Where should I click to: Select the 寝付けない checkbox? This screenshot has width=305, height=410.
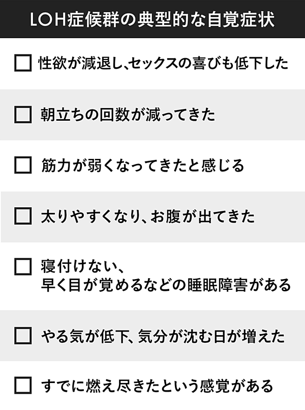click(23, 266)
